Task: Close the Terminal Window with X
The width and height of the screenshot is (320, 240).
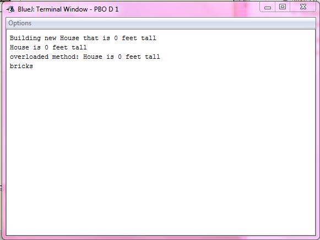Action: tap(303, 7)
